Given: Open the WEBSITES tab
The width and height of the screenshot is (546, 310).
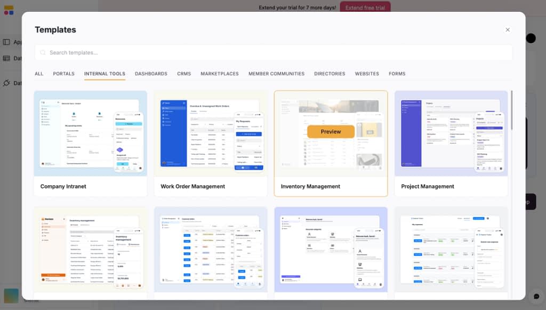Looking at the screenshot, I should point(367,74).
